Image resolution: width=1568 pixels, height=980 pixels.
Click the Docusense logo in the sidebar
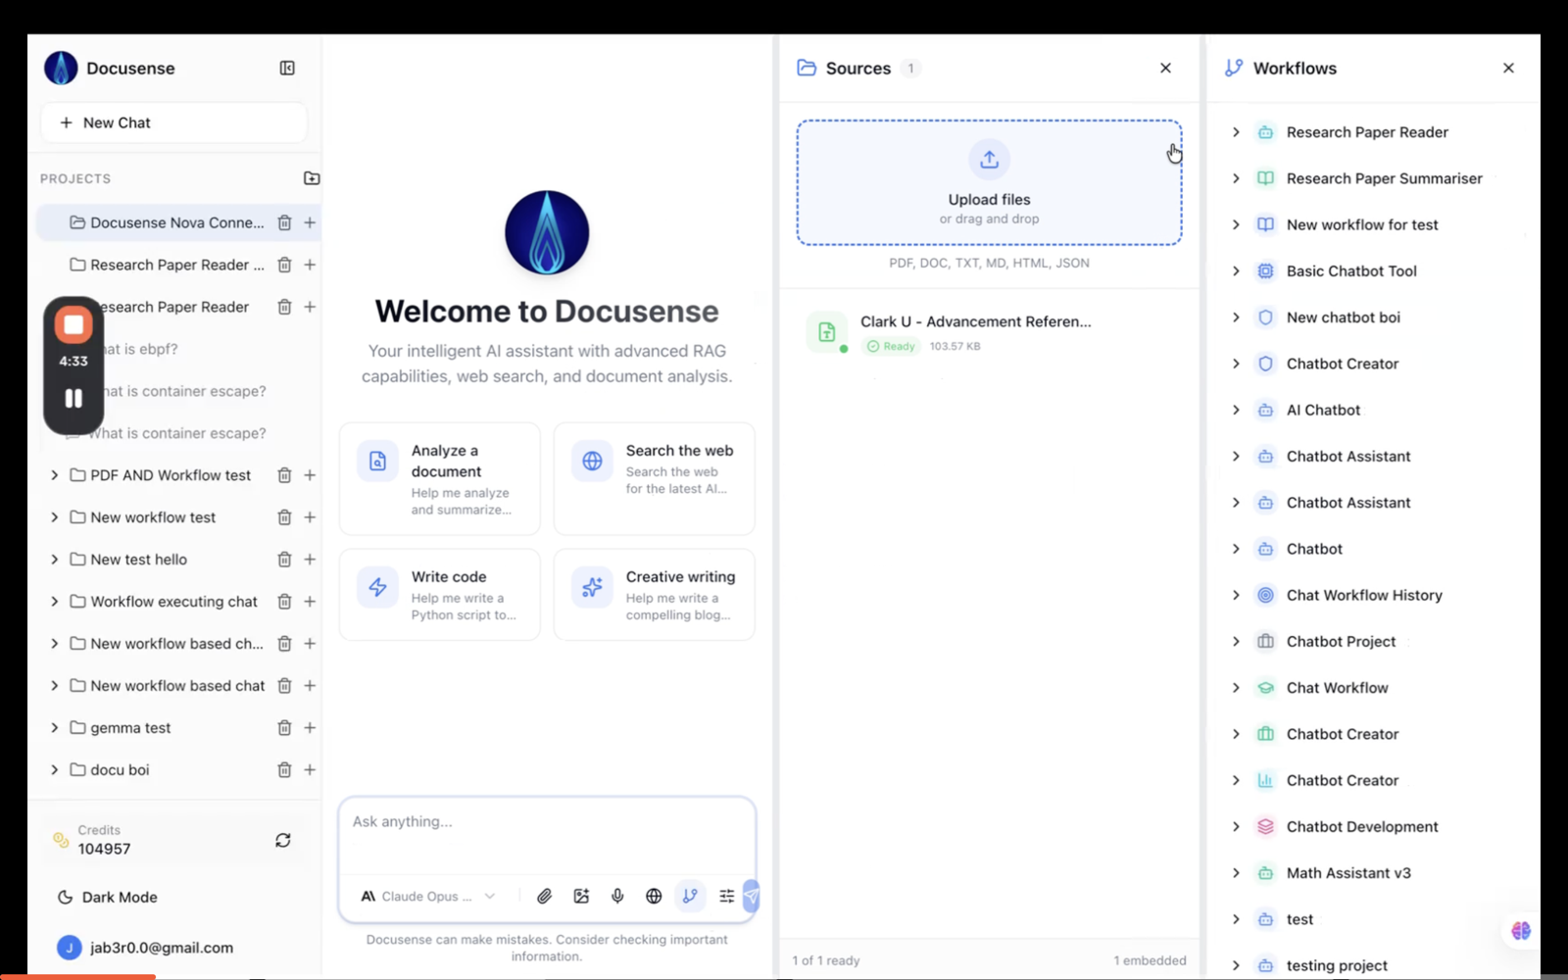tap(61, 68)
